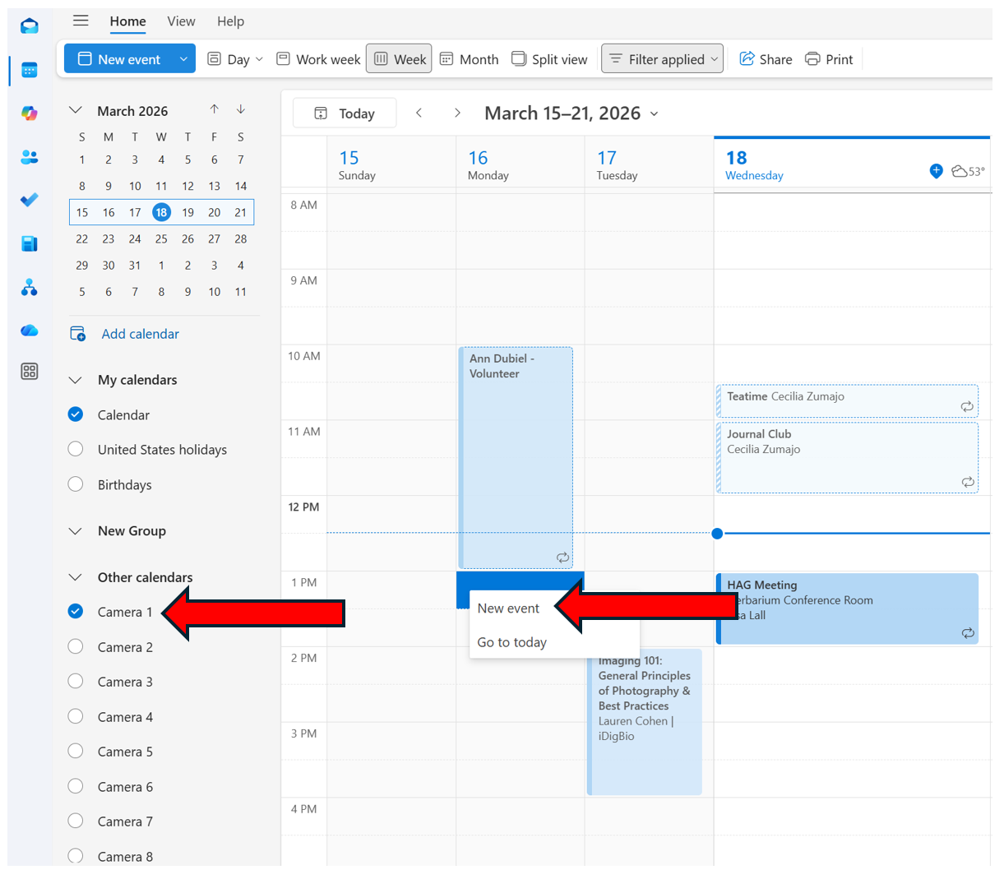Open the People icon in sidebar
The width and height of the screenshot is (1004, 879).
coord(30,157)
